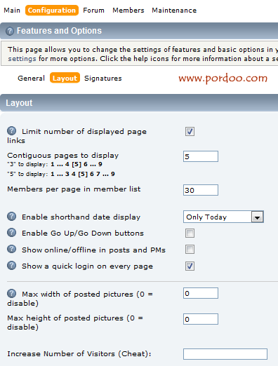Select the Configuration menu tab

click(52, 11)
